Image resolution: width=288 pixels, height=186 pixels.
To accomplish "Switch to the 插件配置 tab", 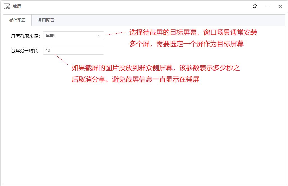I will tap(17, 20).
